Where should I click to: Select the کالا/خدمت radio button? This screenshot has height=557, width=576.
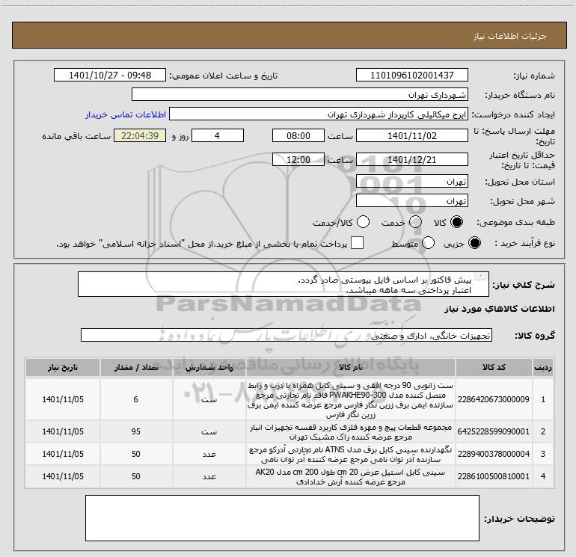pos(363,222)
